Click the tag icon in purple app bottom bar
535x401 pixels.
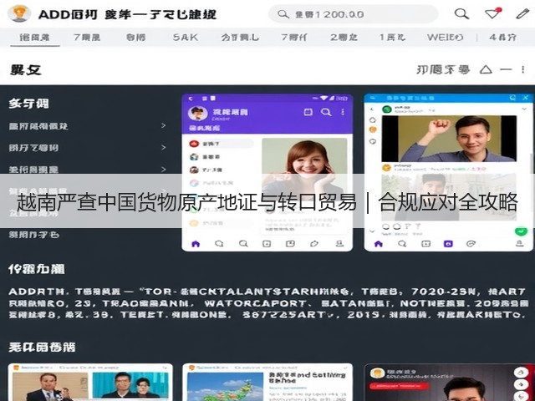314,244
